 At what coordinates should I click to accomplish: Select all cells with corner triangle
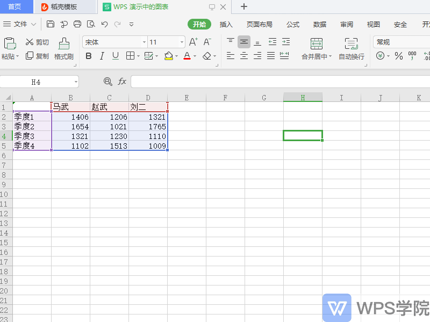8,98
